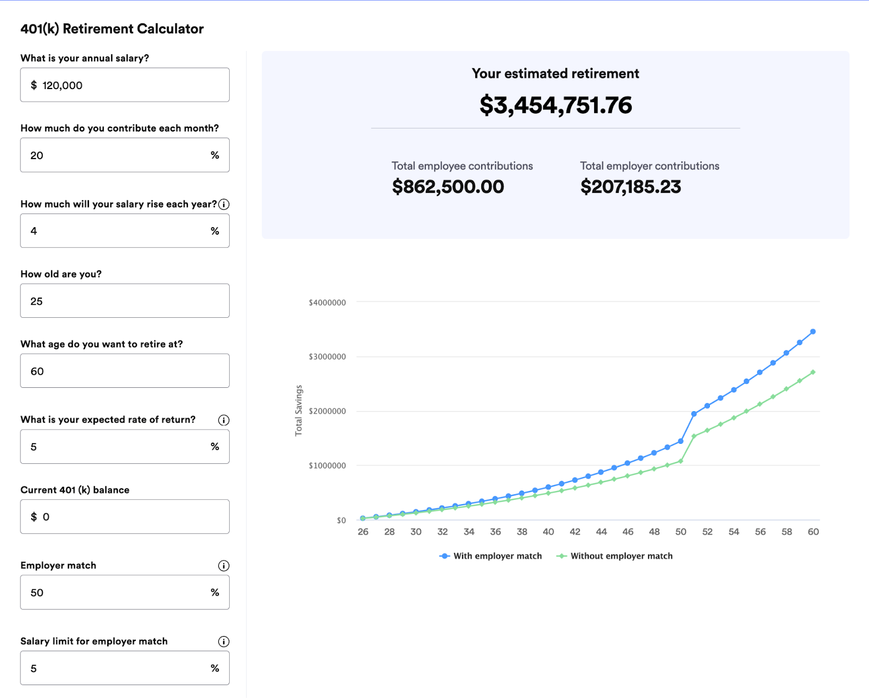Viewport: 869px width, 698px height.
Task: Edit the expected rate of return field
Action: (x=125, y=447)
